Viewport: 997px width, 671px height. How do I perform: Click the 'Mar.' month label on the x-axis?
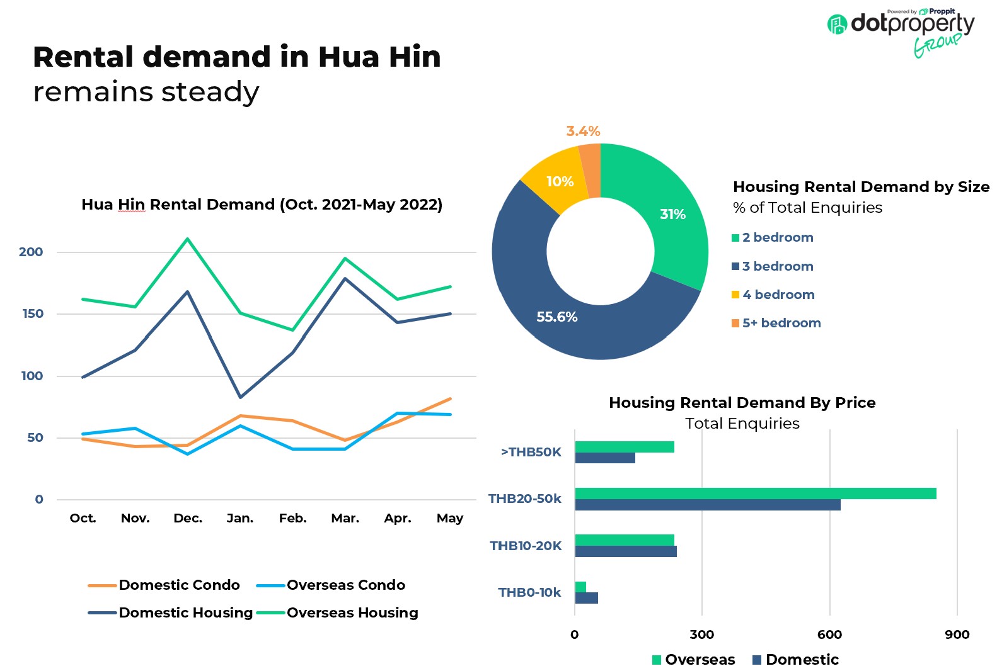(x=345, y=518)
